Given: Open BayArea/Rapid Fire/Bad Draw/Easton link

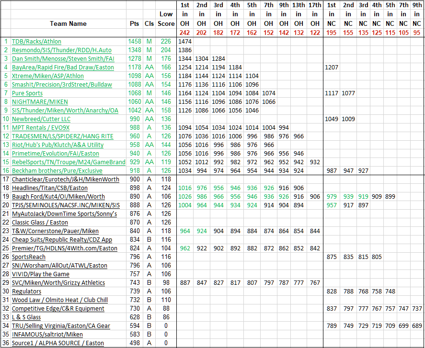Looking at the screenshot, I should pyautogui.click(x=63, y=67).
